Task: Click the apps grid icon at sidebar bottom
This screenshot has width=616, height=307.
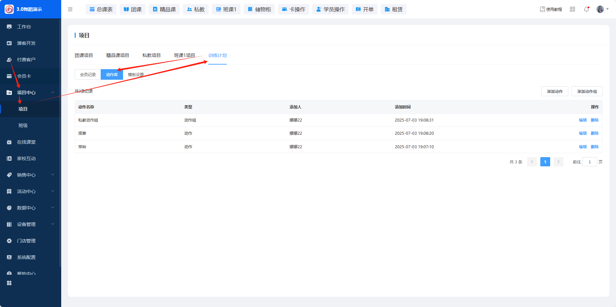Action: (9, 283)
